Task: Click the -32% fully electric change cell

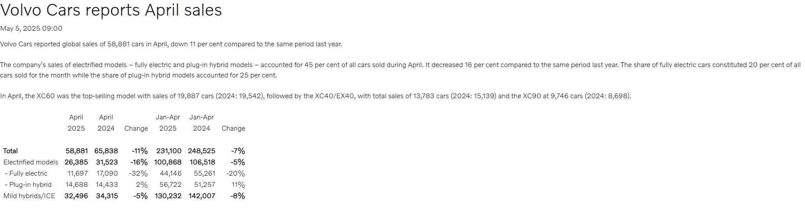Action: point(138,173)
